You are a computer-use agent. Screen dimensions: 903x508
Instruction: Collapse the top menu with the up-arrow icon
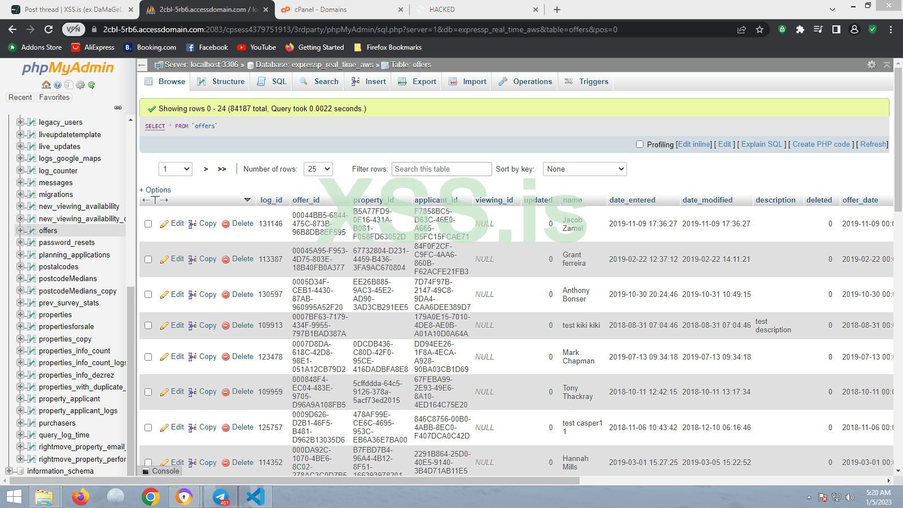tap(887, 65)
